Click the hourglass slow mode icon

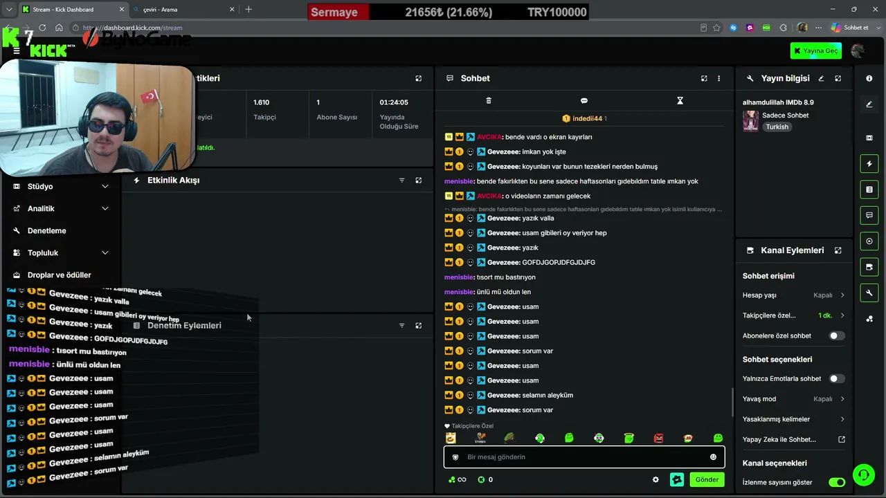680,101
